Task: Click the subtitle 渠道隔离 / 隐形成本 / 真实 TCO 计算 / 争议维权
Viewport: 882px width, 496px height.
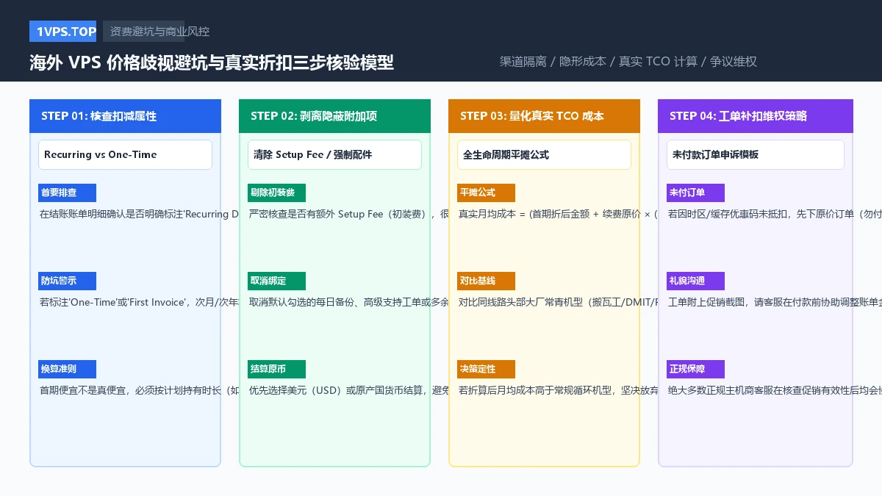Action: pyautogui.click(x=628, y=62)
